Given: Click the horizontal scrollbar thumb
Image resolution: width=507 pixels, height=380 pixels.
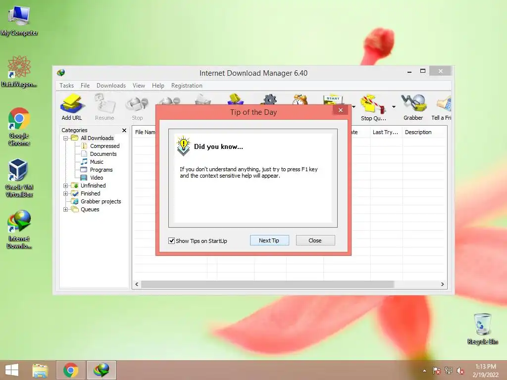Looking at the screenshot, I should click(x=268, y=285).
